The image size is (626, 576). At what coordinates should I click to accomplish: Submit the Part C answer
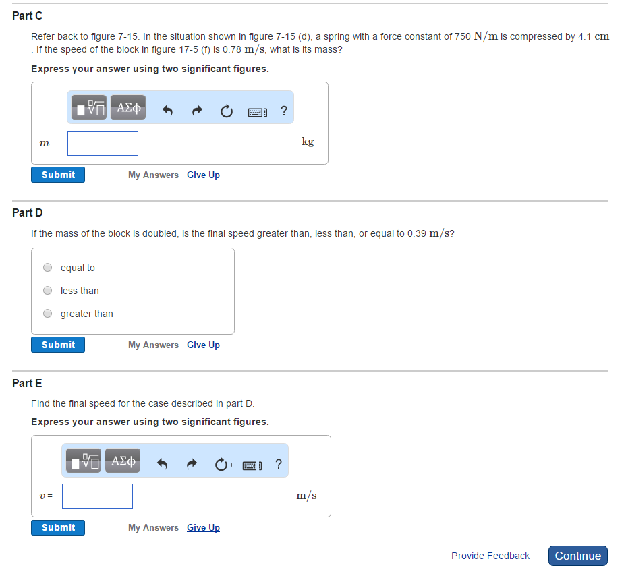pyautogui.click(x=57, y=174)
